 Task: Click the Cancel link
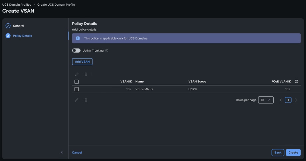77,153
